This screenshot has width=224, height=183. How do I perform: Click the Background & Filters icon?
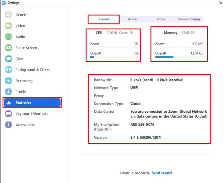9,70
